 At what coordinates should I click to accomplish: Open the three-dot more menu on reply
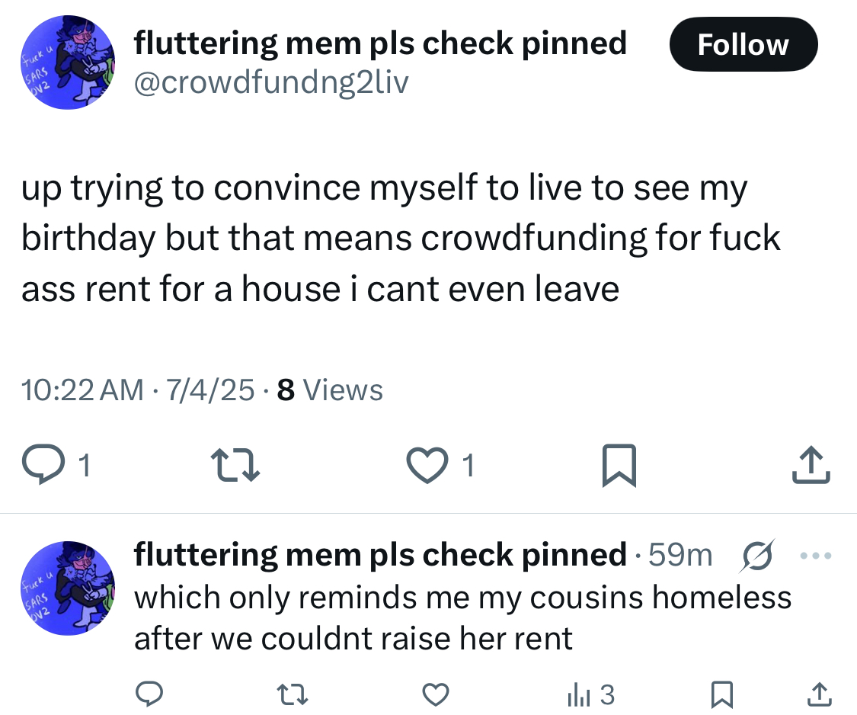(815, 555)
